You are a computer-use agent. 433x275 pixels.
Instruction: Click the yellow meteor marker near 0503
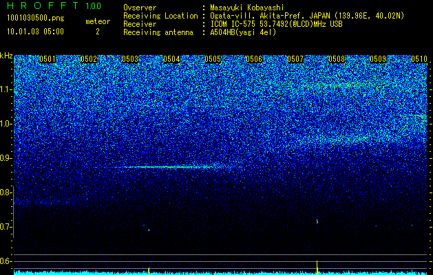tap(149, 271)
